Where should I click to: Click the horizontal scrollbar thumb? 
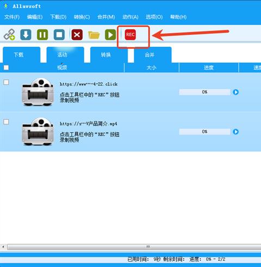click(x=134, y=247)
